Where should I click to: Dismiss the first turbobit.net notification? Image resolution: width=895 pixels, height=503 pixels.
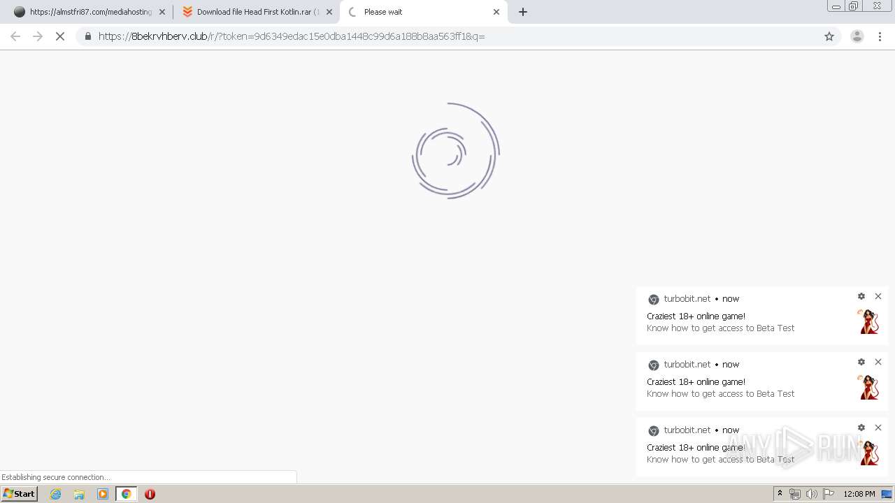pyautogui.click(x=878, y=296)
